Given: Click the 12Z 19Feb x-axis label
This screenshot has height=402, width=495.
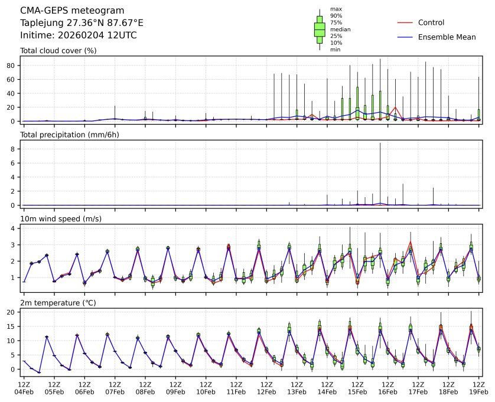Looking at the screenshot, I should (479, 387).
